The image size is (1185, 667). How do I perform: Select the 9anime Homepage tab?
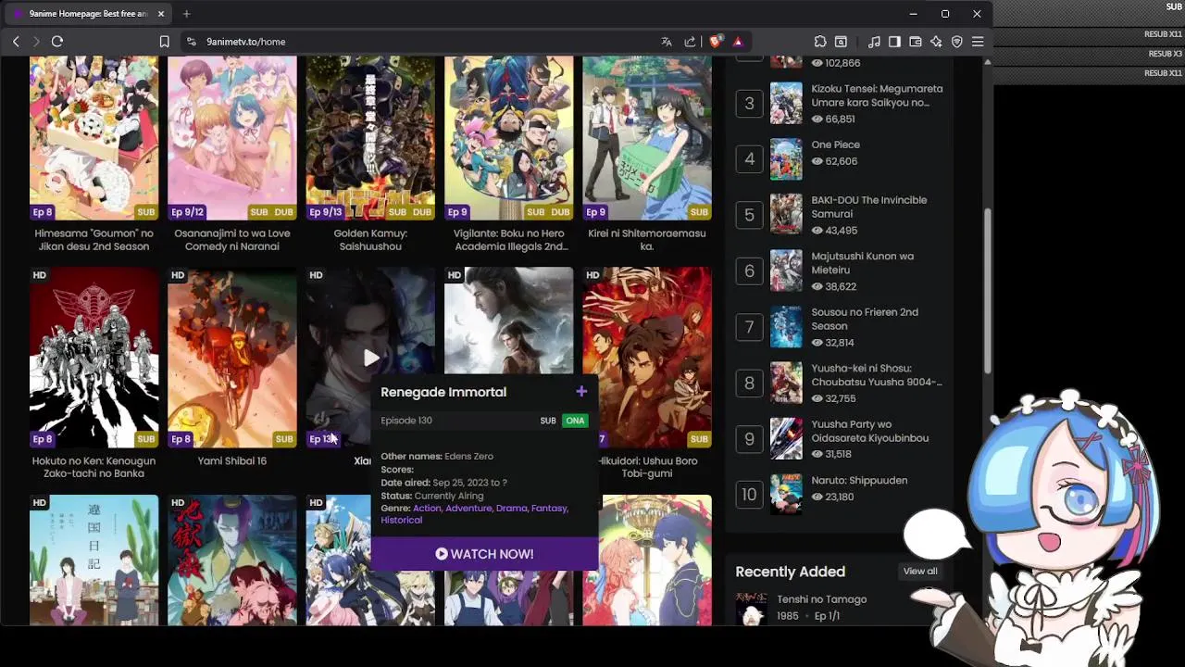[x=88, y=14]
